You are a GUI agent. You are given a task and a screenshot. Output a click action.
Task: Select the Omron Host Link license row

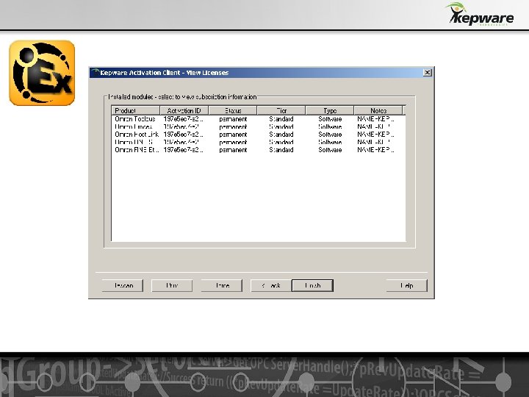coord(259,135)
